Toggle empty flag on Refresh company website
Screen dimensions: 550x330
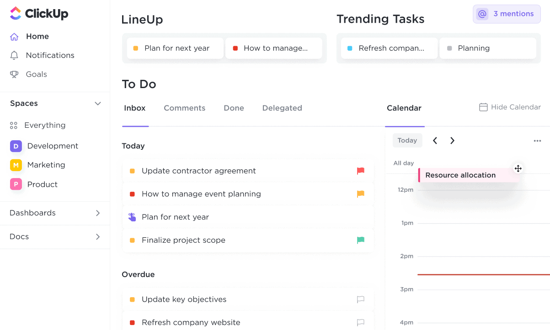click(x=361, y=322)
